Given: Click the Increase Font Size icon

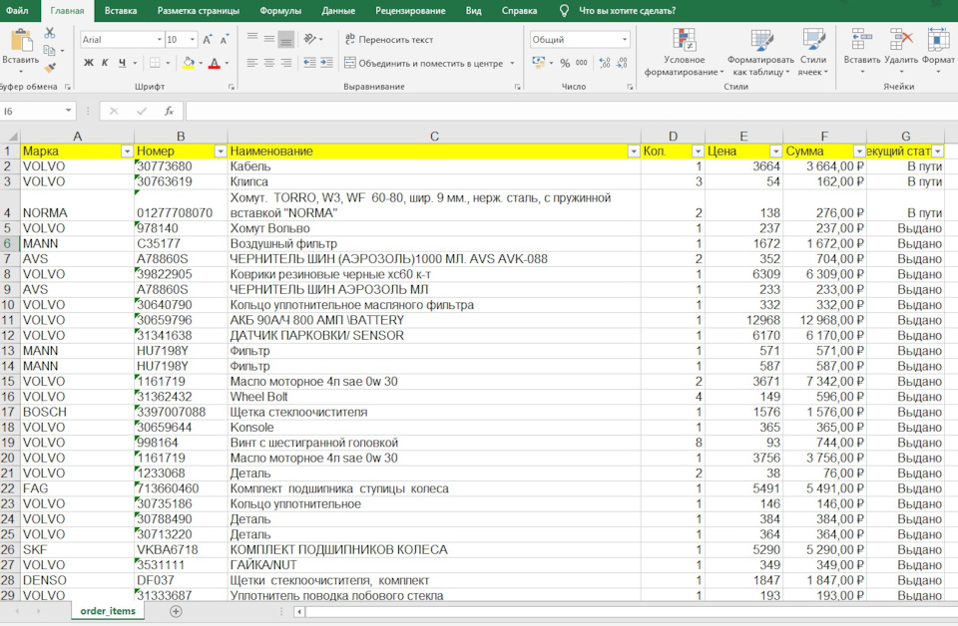Looking at the screenshot, I should tap(208, 40).
